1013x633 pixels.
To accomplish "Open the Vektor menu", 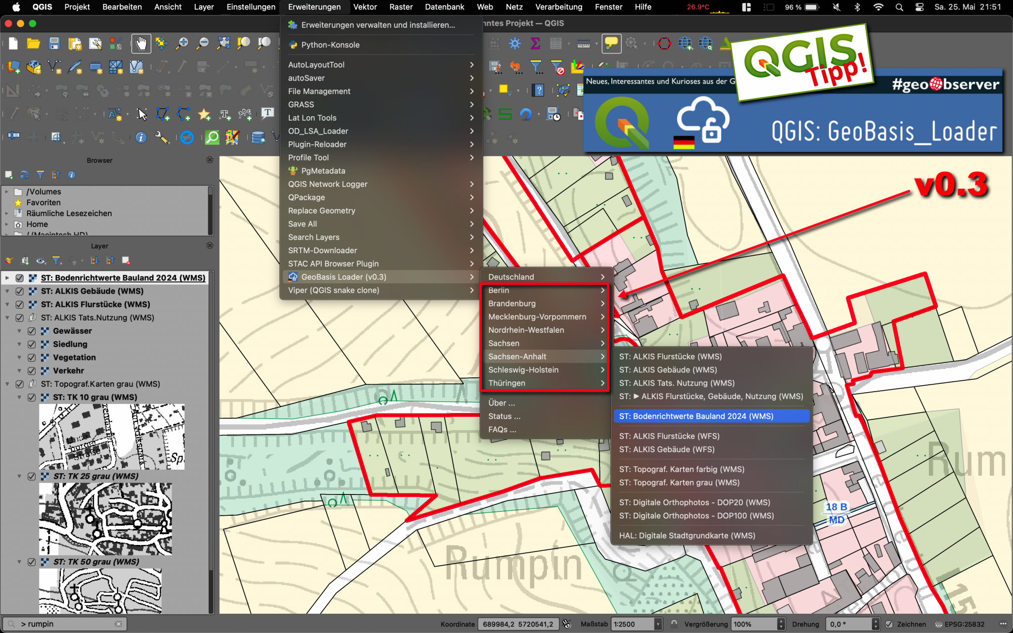I will coord(365,7).
